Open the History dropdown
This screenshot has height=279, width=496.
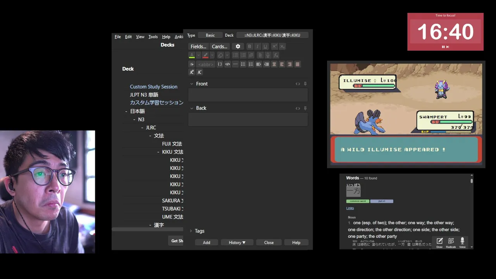pos(237,243)
